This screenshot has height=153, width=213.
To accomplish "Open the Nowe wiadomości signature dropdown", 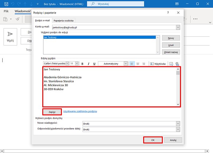I will 178,123.
